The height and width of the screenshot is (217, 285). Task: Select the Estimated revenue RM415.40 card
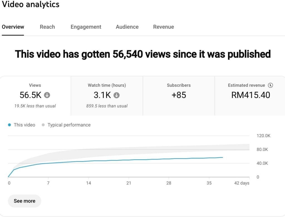tap(250, 95)
